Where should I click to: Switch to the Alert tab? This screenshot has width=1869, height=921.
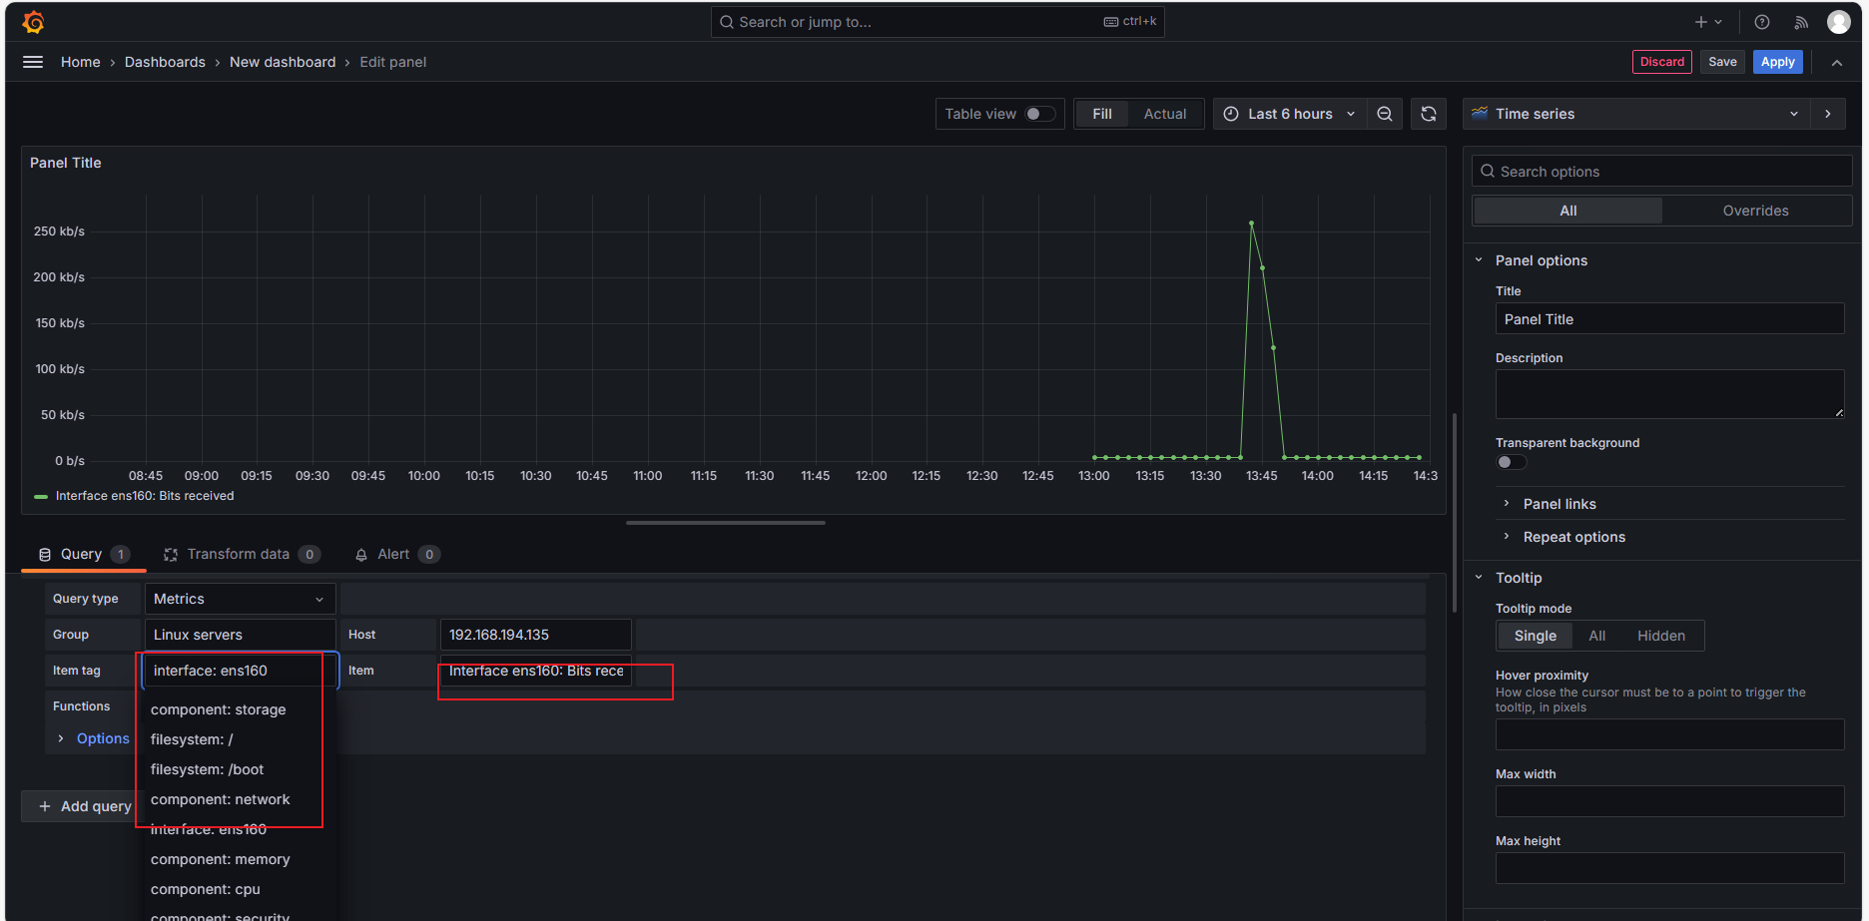397,554
